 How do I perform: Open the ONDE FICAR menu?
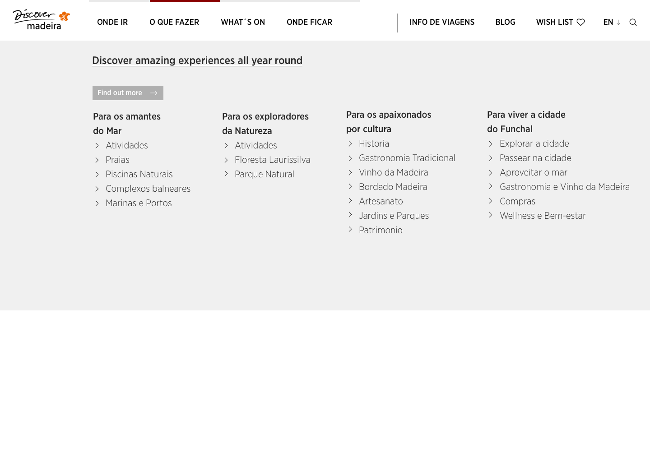pyautogui.click(x=309, y=22)
